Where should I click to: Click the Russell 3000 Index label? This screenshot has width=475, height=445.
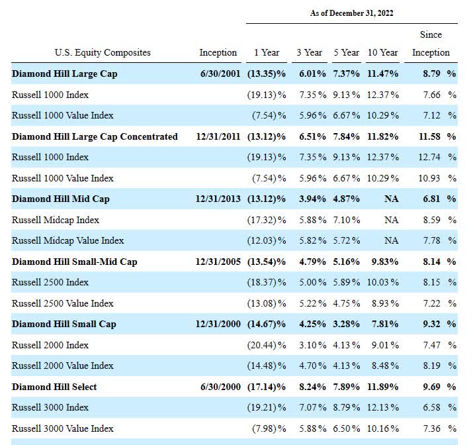(x=50, y=407)
